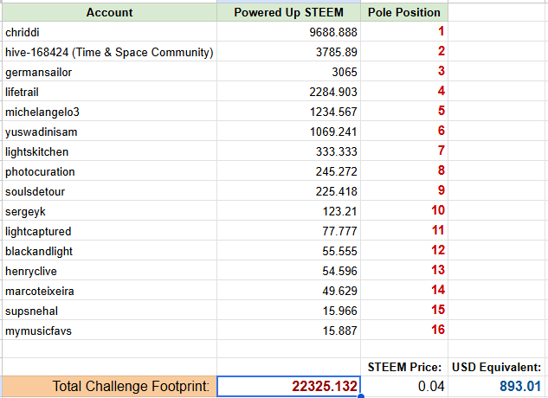Image resolution: width=548 pixels, height=398 pixels.
Task: Select the germansailor cell
Action: (109, 72)
